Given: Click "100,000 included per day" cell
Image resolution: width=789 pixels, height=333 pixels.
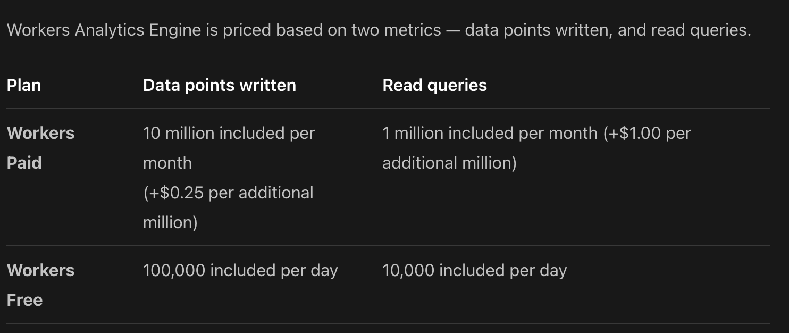Looking at the screenshot, I should tap(240, 270).
